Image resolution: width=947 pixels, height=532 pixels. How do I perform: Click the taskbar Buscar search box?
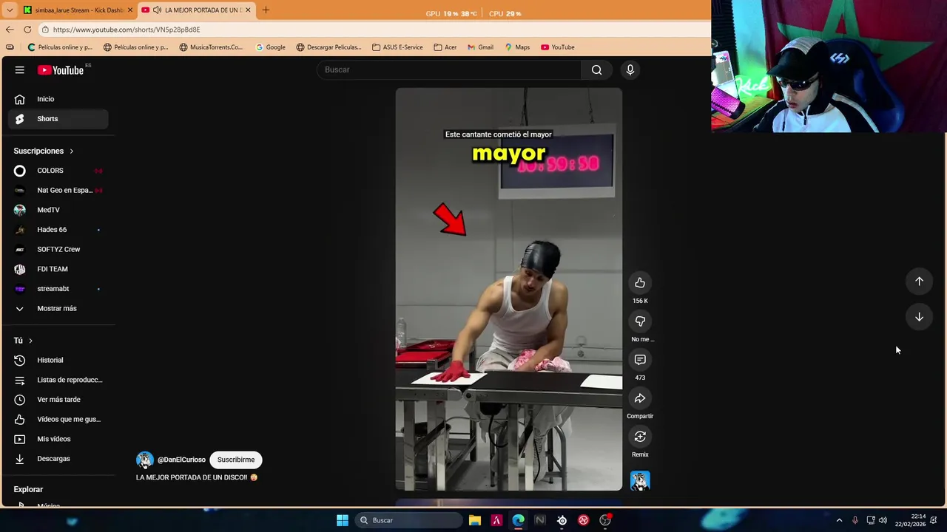[x=407, y=520]
